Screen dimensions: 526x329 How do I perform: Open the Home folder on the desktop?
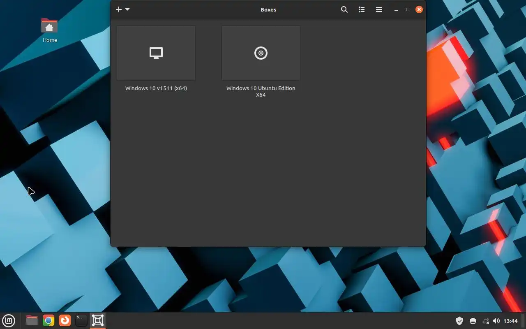pos(50,30)
